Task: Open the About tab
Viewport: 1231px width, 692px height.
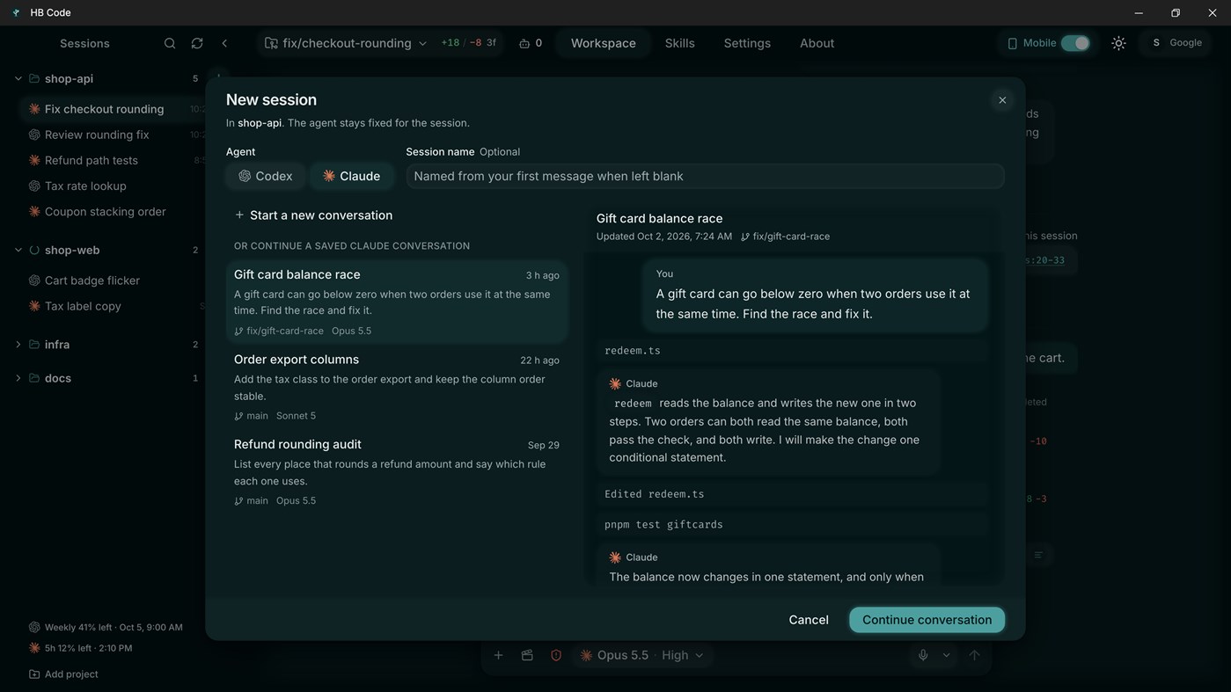Action: (x=817, y=43)
